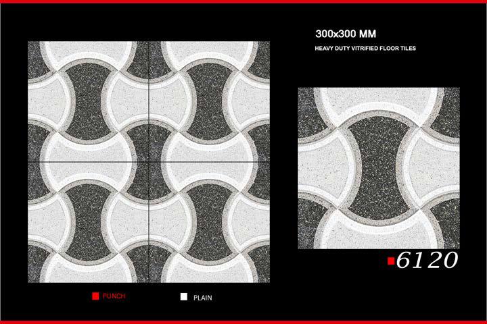487x324 pixels.
Task: Click the HEAVY DUTY VITRIFIED FLOOR TILES text
Action: coord(365,49)
